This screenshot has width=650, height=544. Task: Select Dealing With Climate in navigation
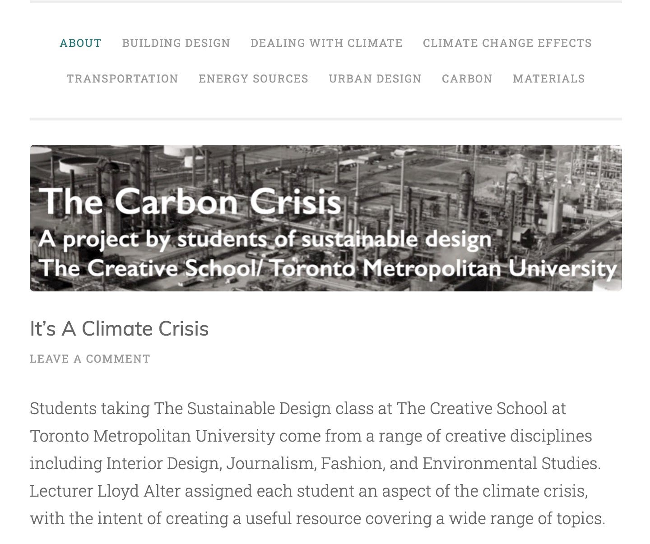326,43
